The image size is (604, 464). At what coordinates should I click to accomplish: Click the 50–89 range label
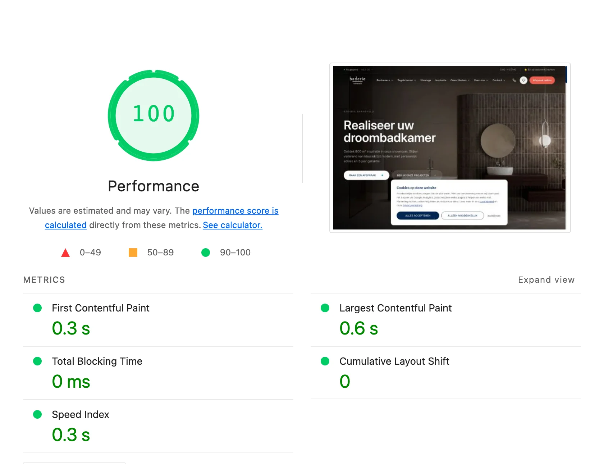[160, 253]
